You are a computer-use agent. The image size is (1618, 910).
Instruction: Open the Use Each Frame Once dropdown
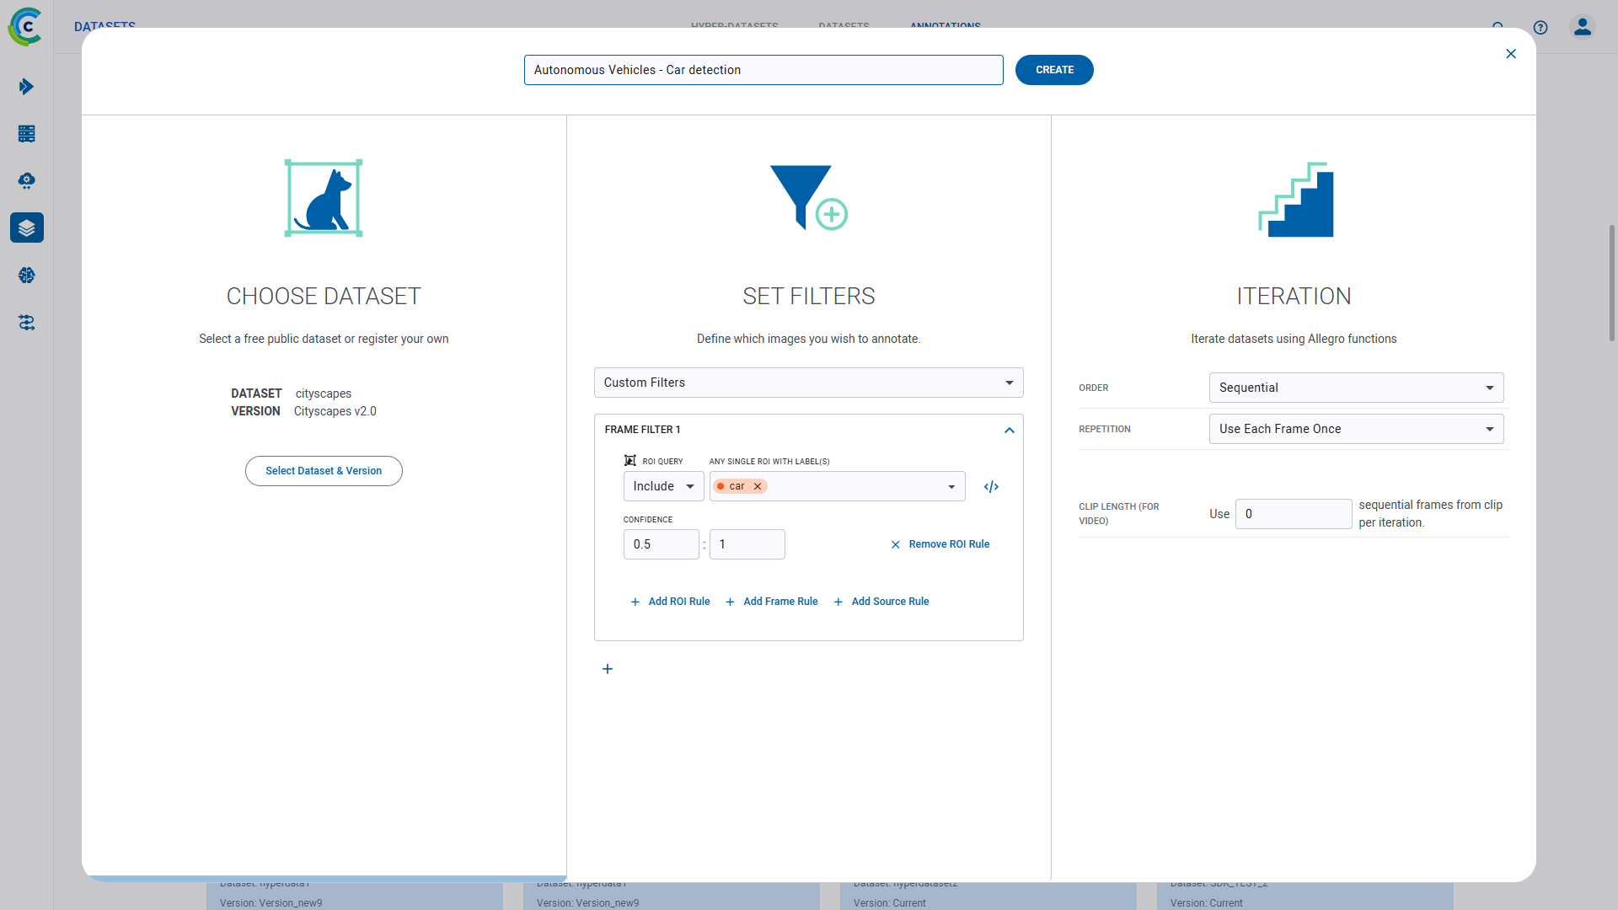click(x=1355, y=429)
